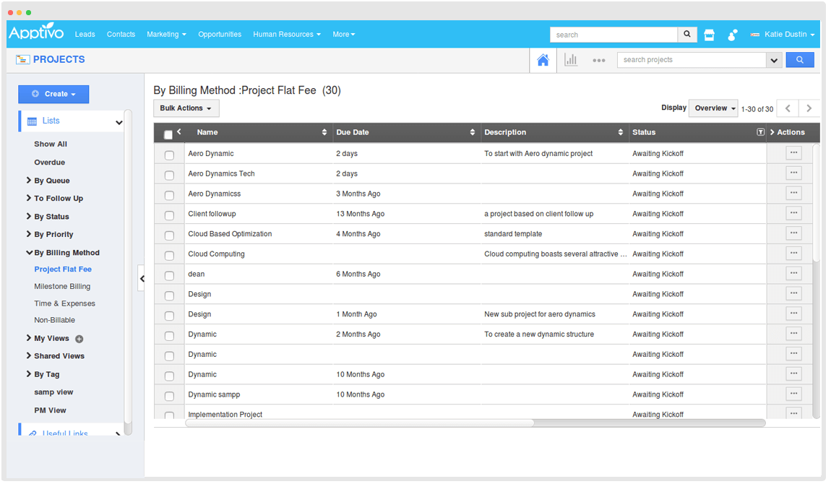Viewport: 831px width, 484px height.
Task: Click the Status column filter icon
Action: (x=759, y=132)
